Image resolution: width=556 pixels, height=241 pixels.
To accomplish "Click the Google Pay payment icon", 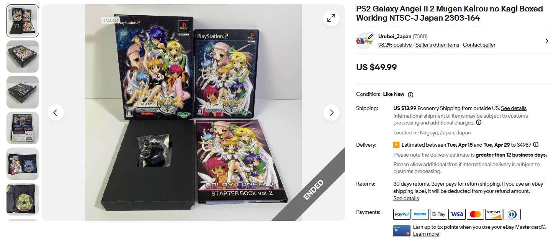I will [438, 214].
